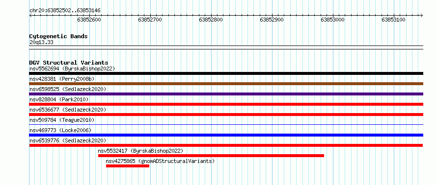Click short red nsv4275865 variant bar

tap(128, 166)
